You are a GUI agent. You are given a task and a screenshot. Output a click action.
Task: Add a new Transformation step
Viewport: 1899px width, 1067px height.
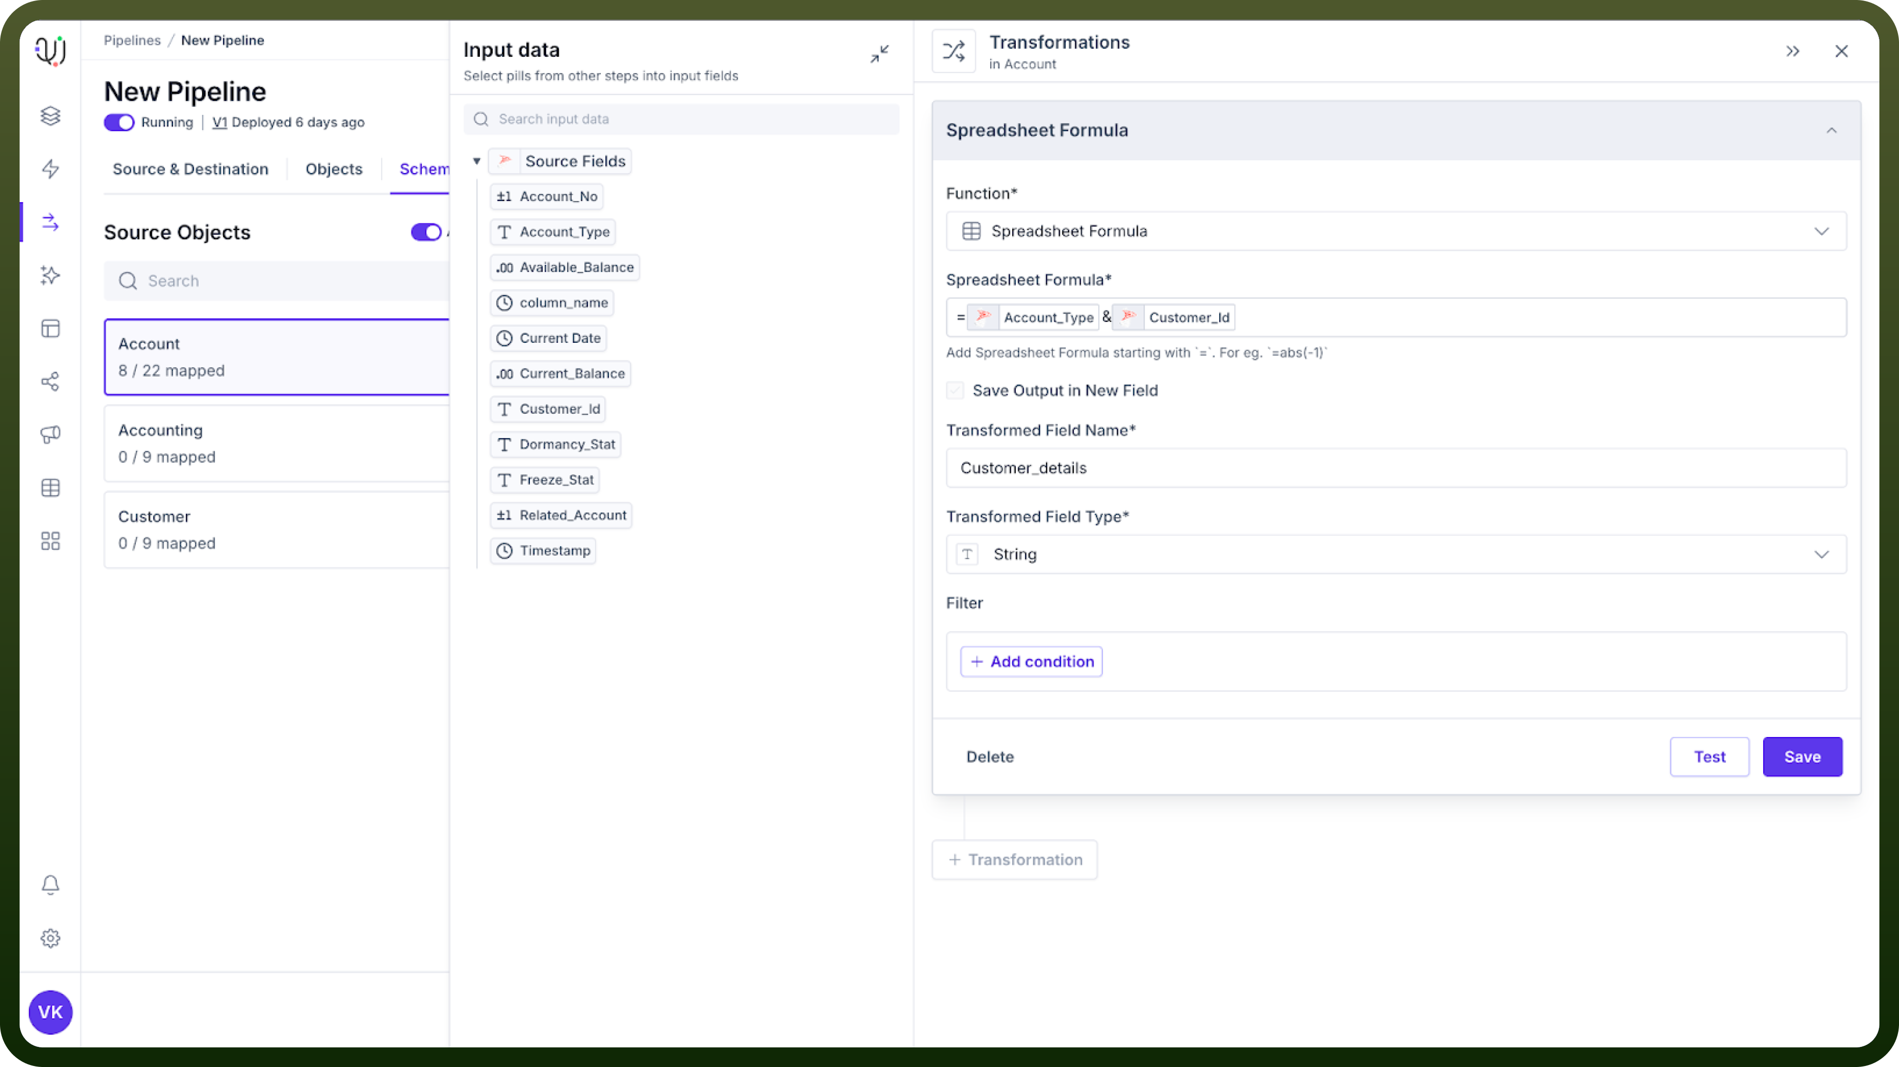click(1014, 860)
